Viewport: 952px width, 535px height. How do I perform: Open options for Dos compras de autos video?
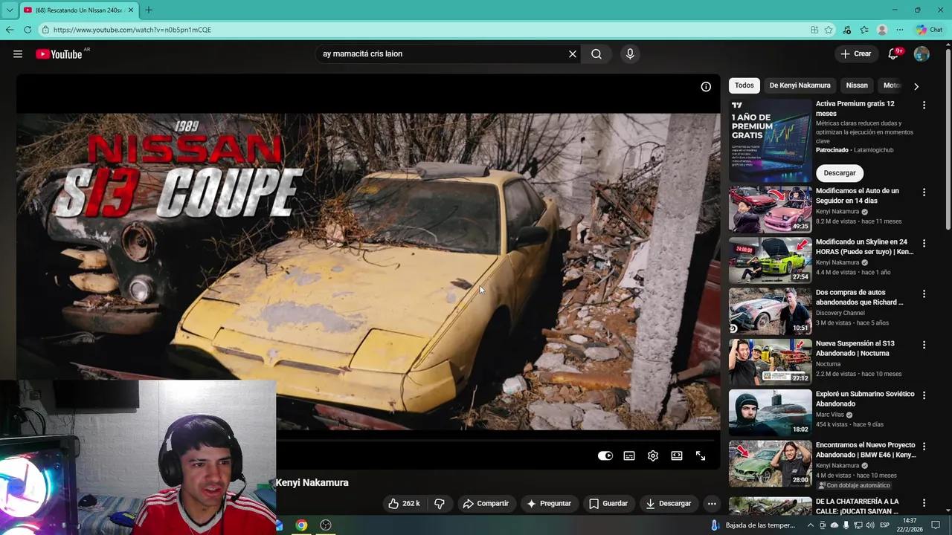[x=924, y=294]
